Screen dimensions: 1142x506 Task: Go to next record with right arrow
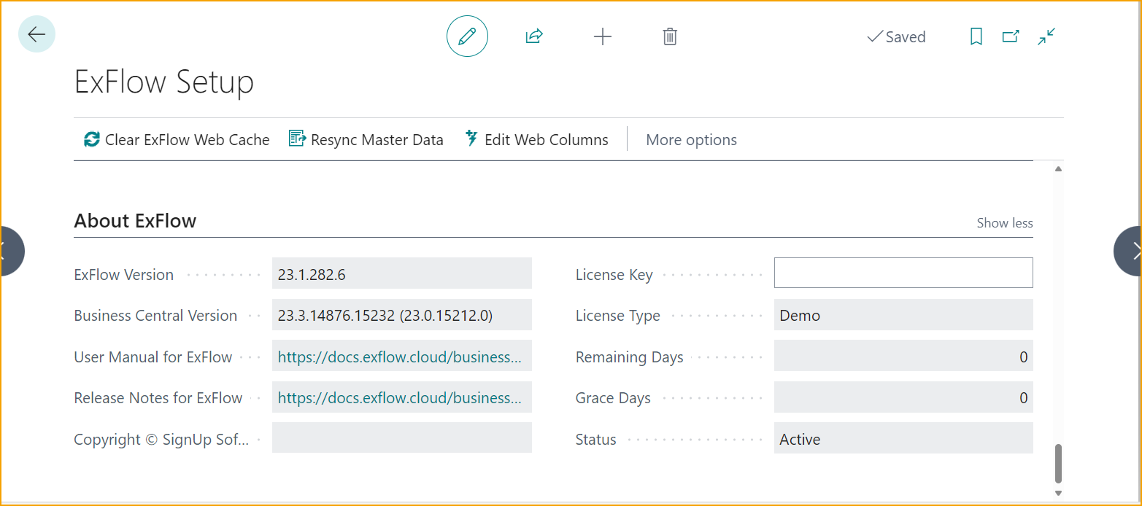click(1130, 252)
